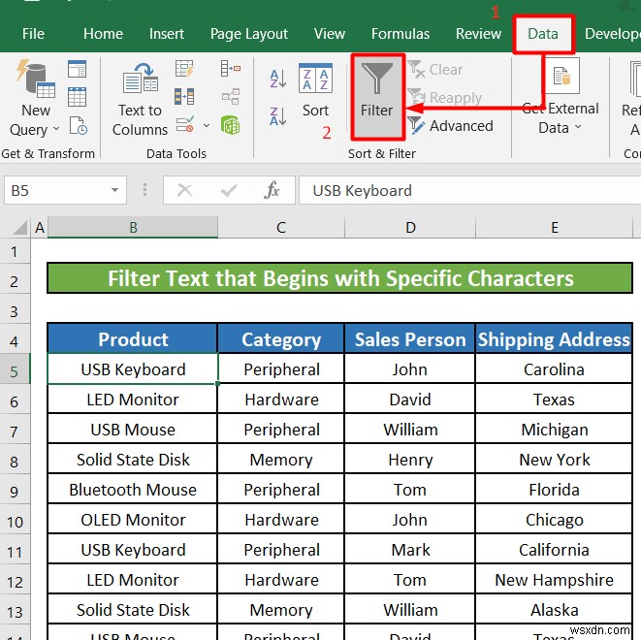The width and height of the screenshot is (641, 640).
Task: Click the Name Box showing B5
Action: click(65, 190)
